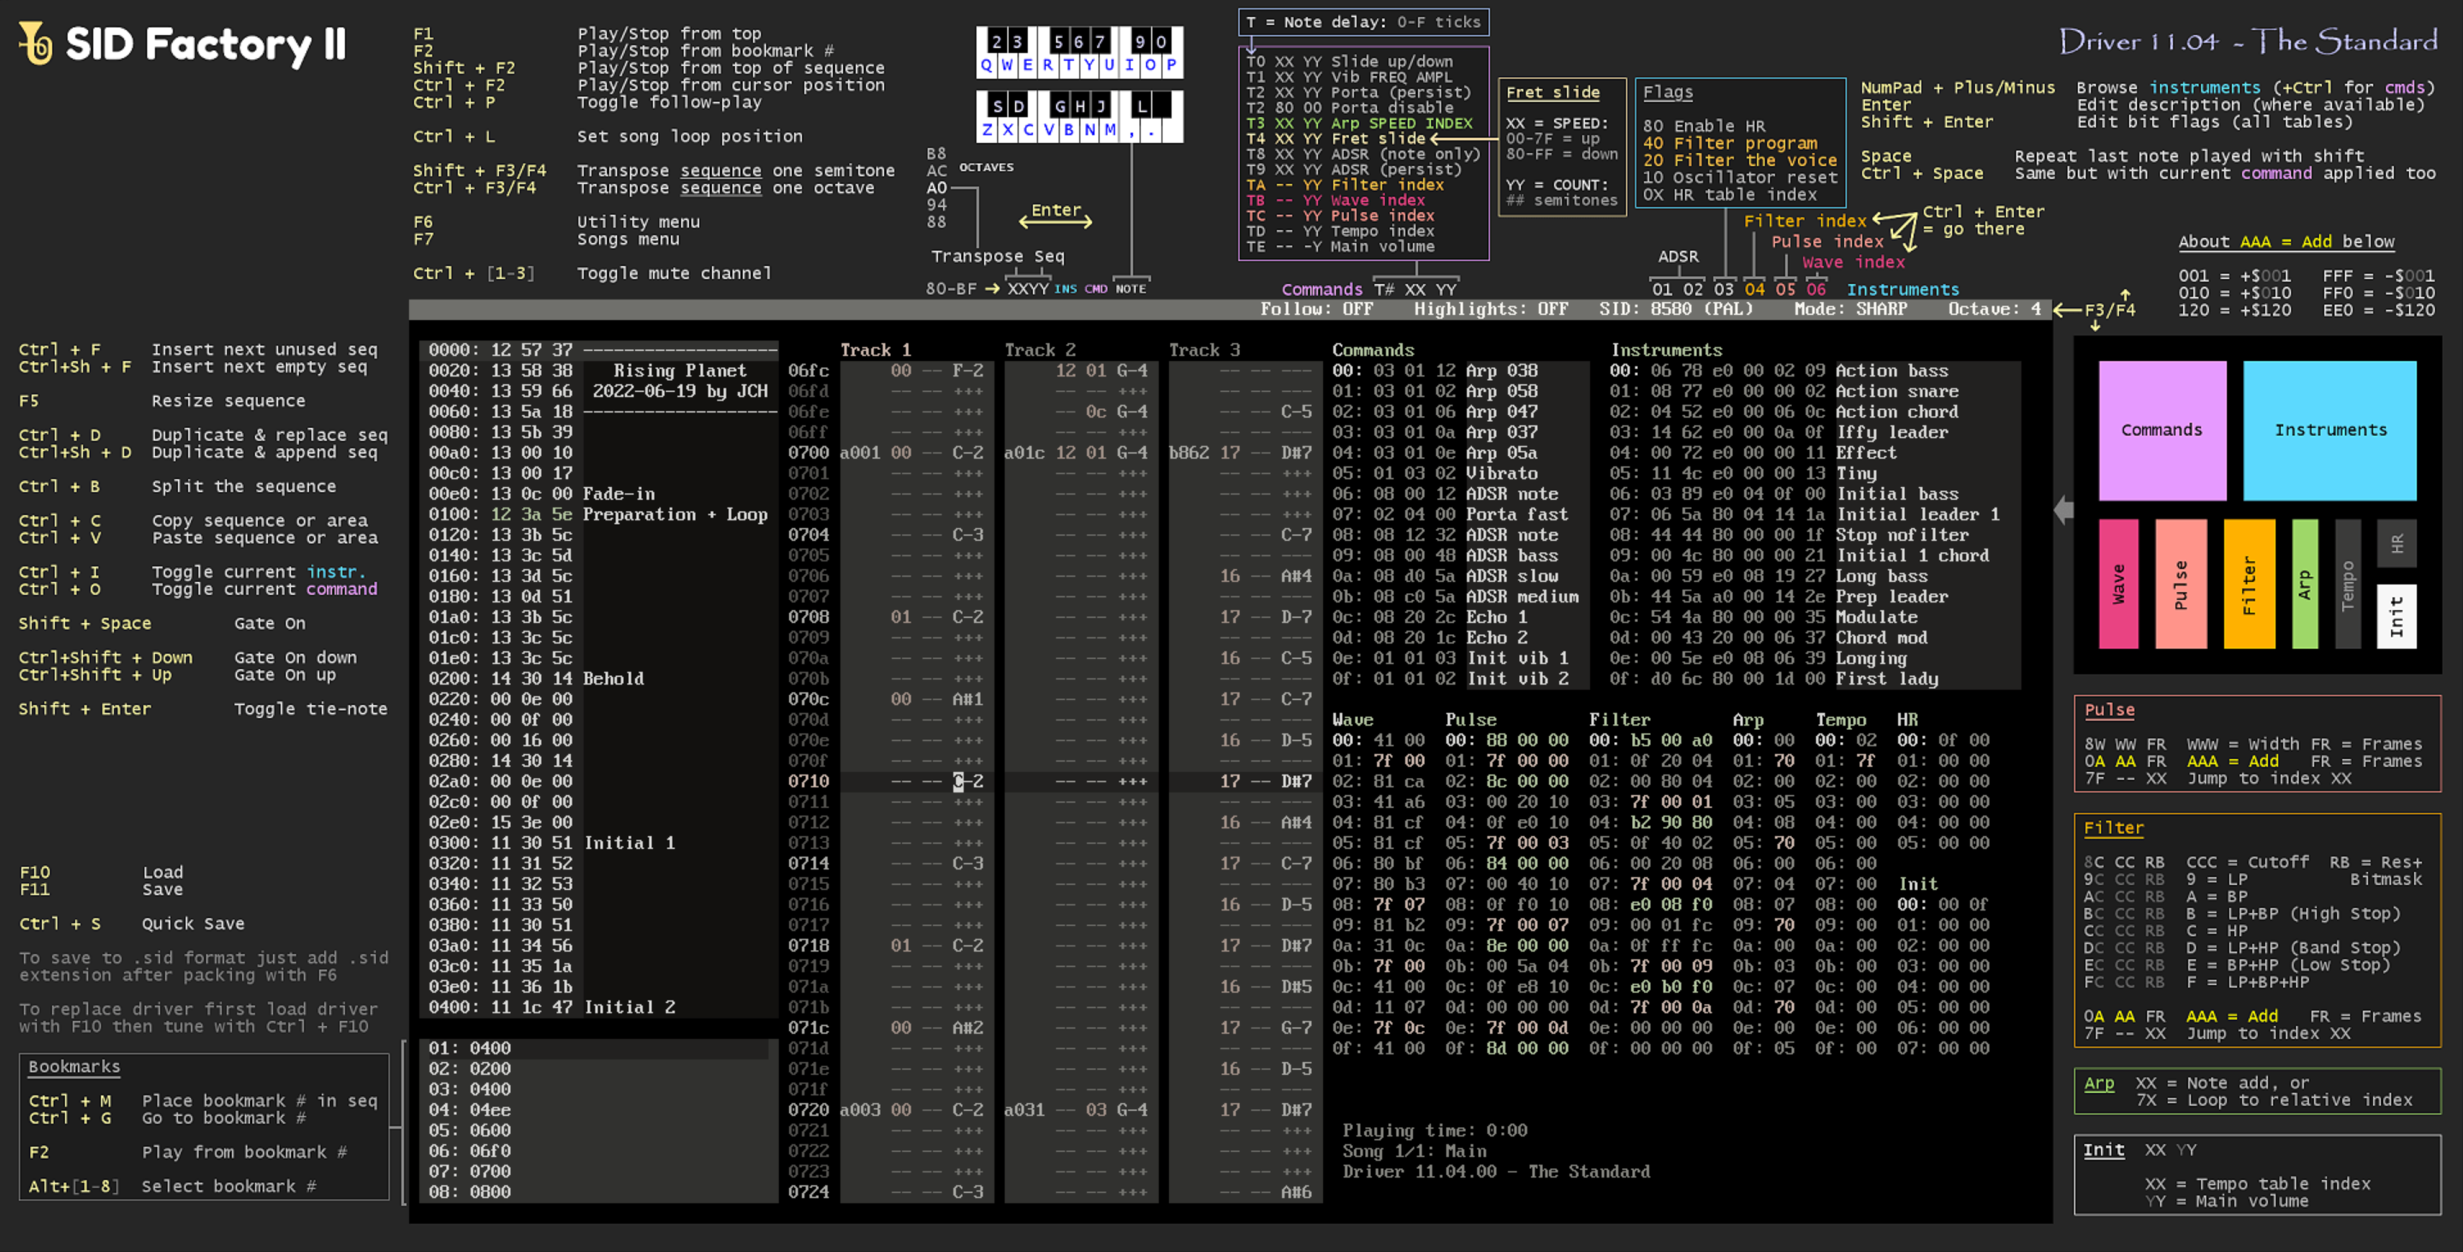
Task: Click Wave table row 00: 41 00
Action: tap(1378, 740)
